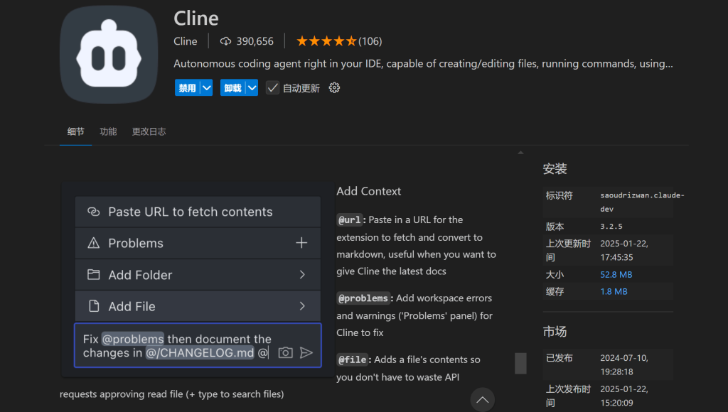Click the plus icon beside Problems
The image size is (728, 412).
point(301,243)
